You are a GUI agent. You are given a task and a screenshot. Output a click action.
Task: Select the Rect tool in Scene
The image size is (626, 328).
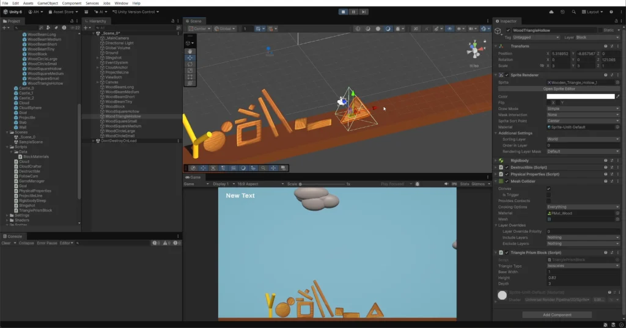[x=190, y=76]
